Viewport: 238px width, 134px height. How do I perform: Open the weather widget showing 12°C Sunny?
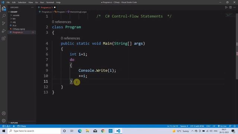click(181, 131)
